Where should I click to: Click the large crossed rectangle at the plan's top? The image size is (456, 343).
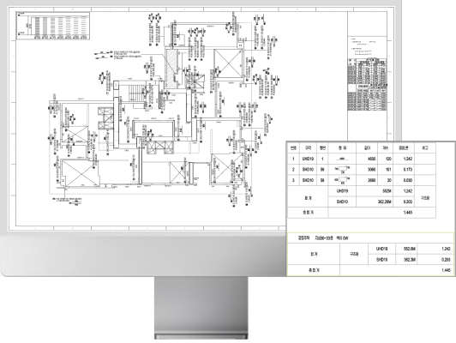point(228,63)
